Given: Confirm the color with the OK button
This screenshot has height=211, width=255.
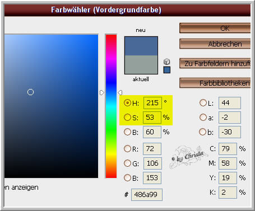Looking at the screenshot, I should pos(215,28).
